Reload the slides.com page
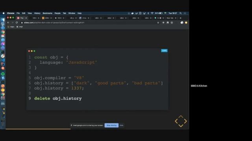 pos(17,23)
